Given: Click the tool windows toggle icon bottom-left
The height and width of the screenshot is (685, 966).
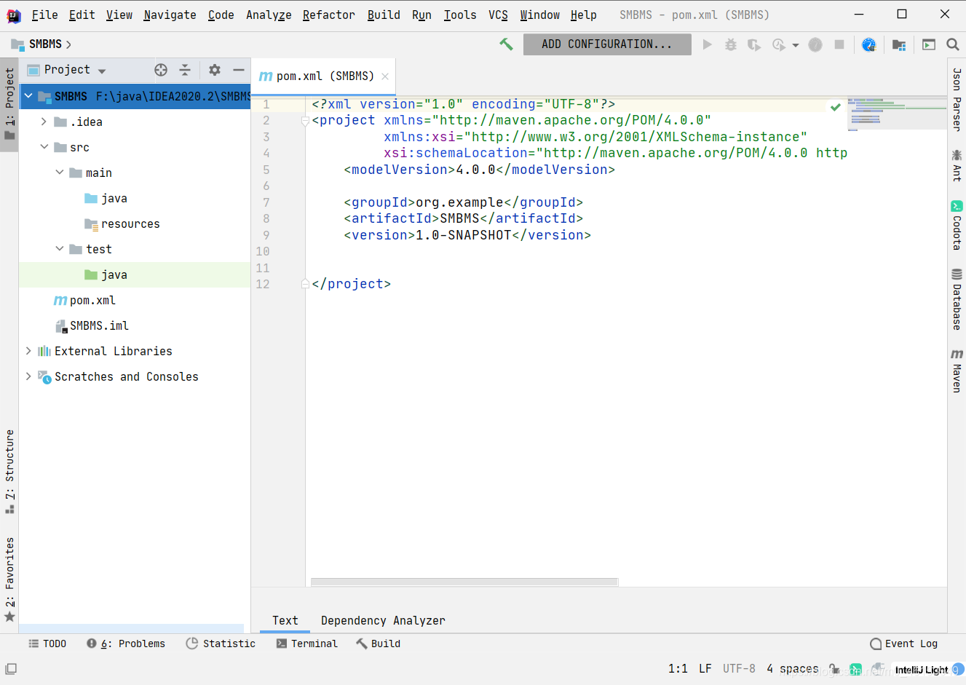Looking at the screenshot, I should pos(11,668).
